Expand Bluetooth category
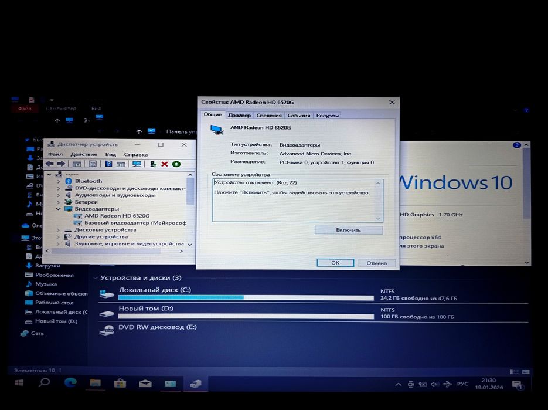548x410 pixels. (x=59, y=181)
